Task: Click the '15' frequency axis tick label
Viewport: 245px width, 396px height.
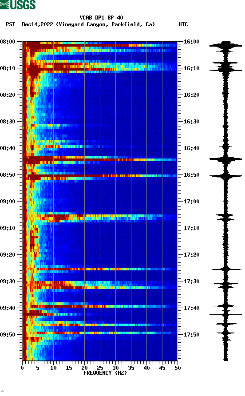Action: coord(69,368)
